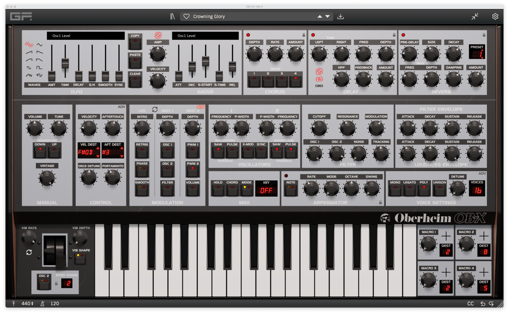Step the VEL DEST display up arrow
The width and height of the screenshot is (509, 314).
point(98,149)
